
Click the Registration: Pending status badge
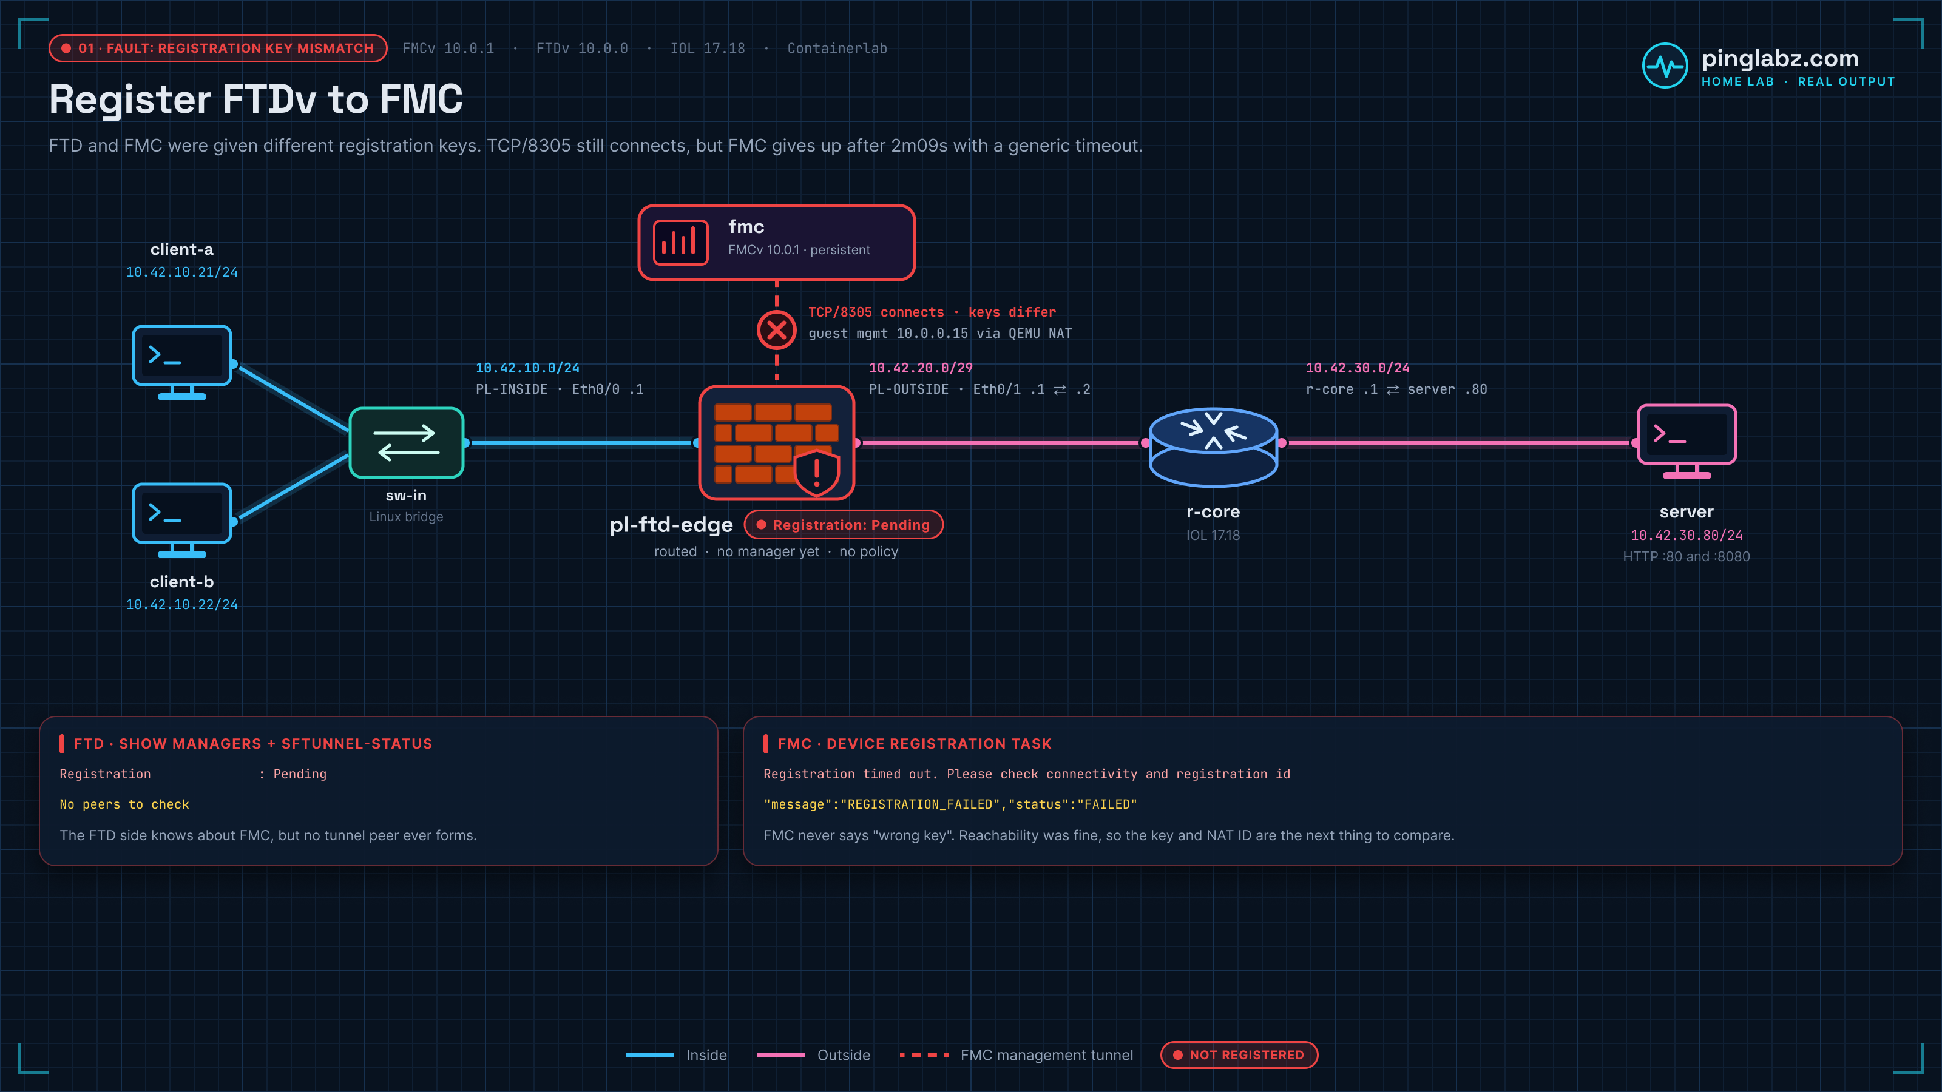tap(844, 525)
